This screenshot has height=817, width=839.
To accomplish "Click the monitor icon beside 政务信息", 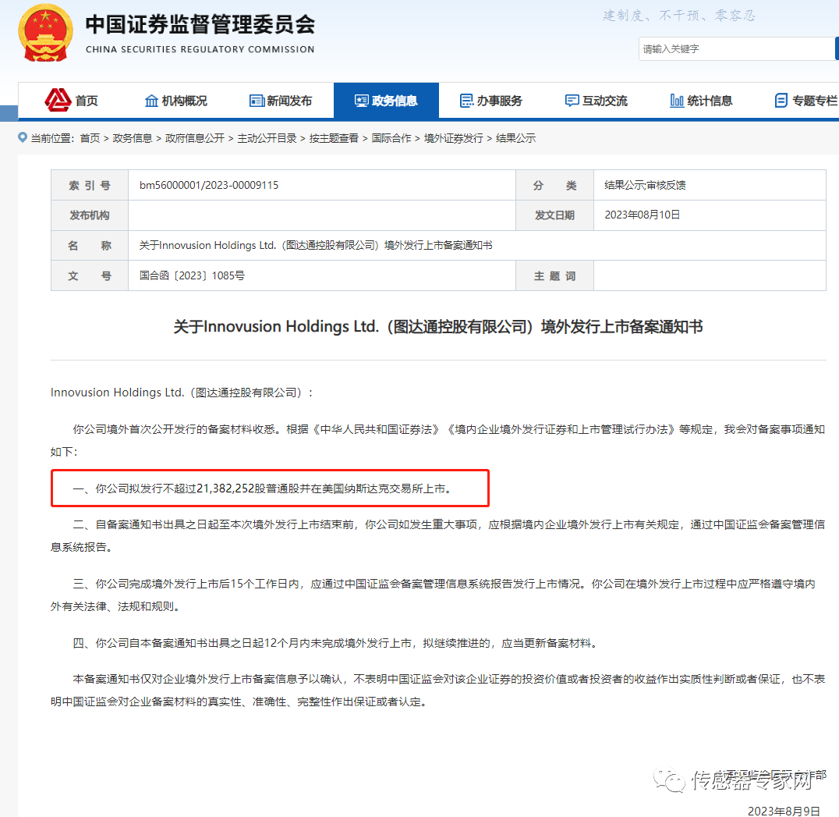I will pyautogui.click(x=362, y=101).
